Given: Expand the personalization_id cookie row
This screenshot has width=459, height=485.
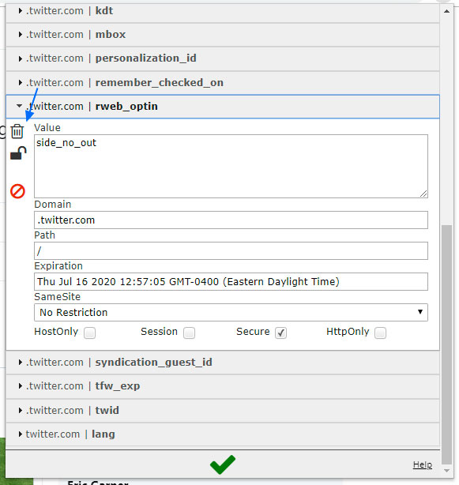Looking at the screenshot, I should coord(223,58).
